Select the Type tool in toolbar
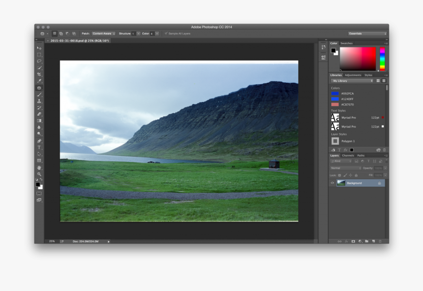The height and width of the screenshot is (291, 423). [x=39, y=147]
